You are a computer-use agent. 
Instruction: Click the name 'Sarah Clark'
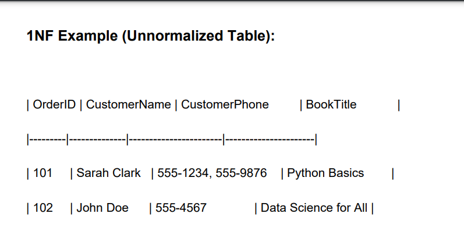(109, 173)
